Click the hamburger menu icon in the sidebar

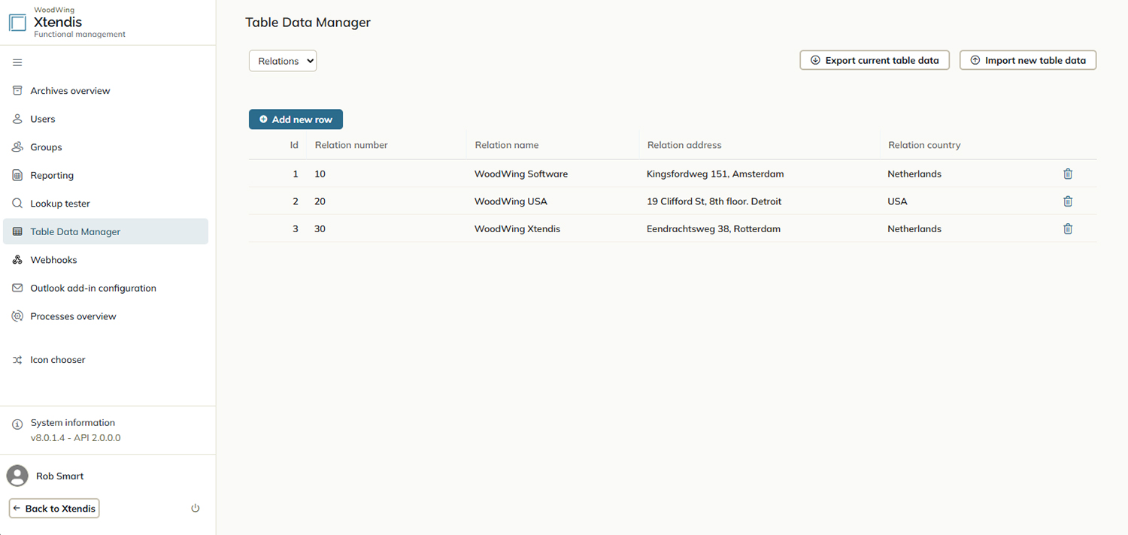click(x=17, y=62)
